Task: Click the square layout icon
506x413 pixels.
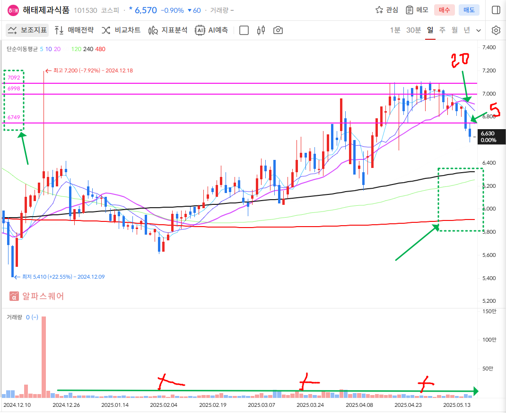Action: pos(244,30)
